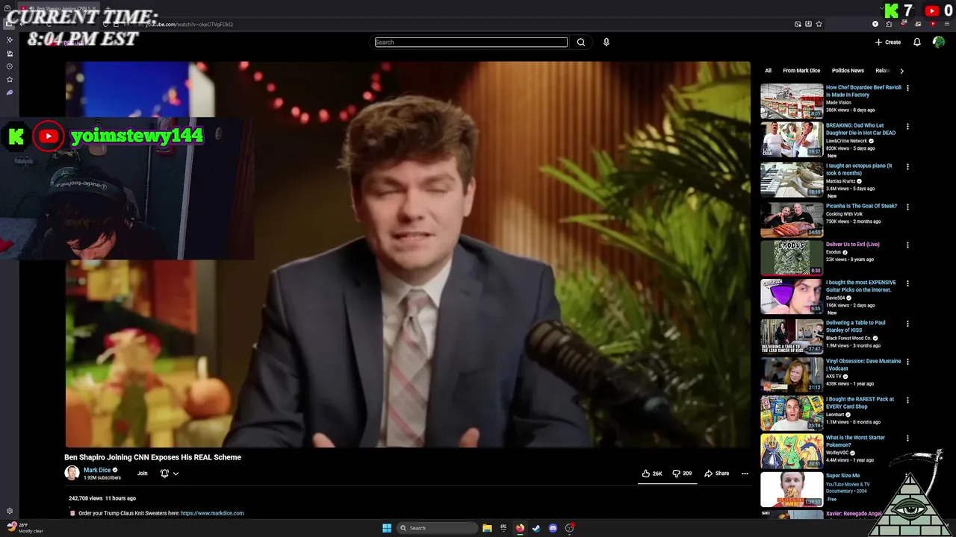This screenshot has height=537, width=956.
Task: Open Discord from the taskbar
Action: [x=553, y=528]
